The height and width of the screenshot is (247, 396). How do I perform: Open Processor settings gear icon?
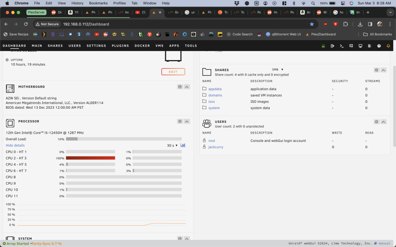[x=180, y=121]
